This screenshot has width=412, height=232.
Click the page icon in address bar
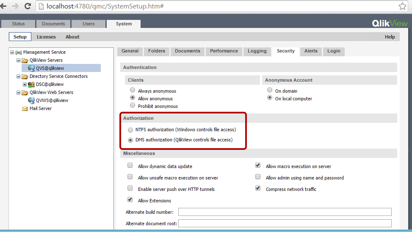pyautogui.click(x=41, y=6)
